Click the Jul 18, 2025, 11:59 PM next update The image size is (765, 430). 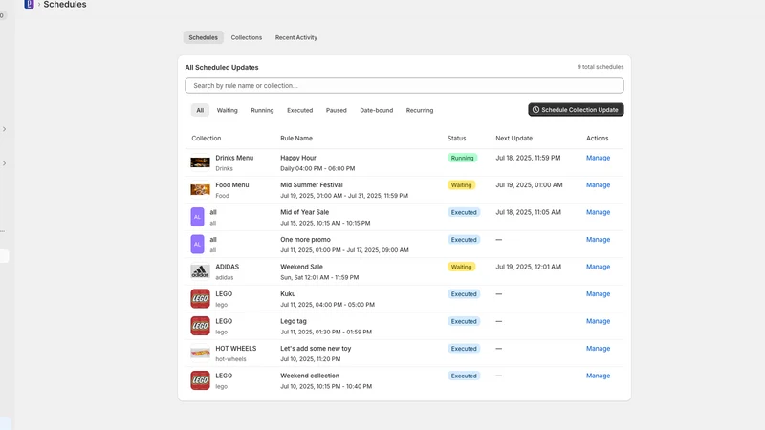tap(528, 158)
